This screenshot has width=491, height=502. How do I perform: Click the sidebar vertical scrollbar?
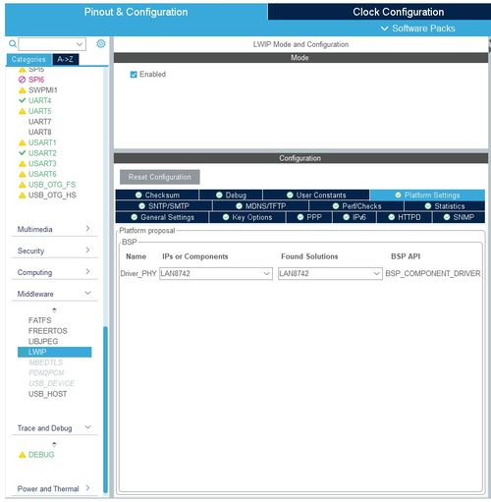point(105,410)
